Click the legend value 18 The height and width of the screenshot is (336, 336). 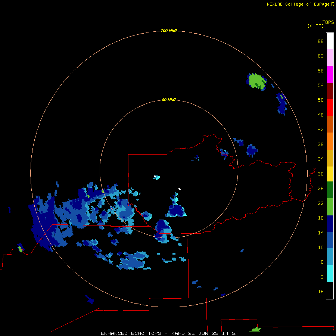click(321, 218)
